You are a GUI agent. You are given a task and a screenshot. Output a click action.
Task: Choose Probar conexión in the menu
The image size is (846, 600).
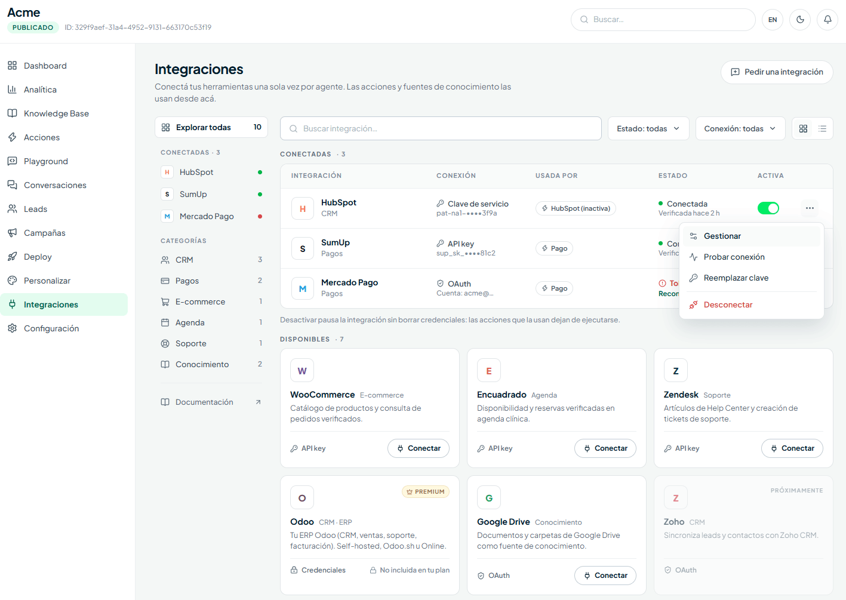(752, 257)
